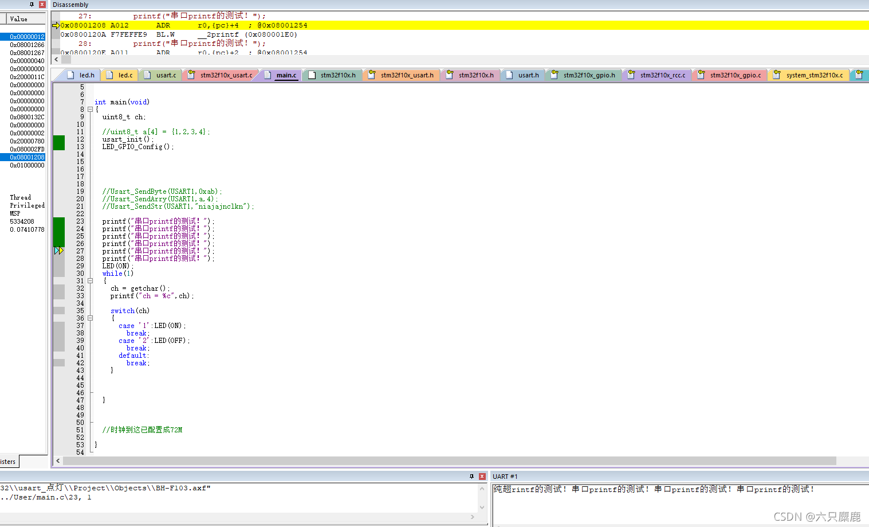The height and width of the screenshot is (527, 869).
Task: Switch to stm32f10x_usart.h tab
Action: [402, 75]
